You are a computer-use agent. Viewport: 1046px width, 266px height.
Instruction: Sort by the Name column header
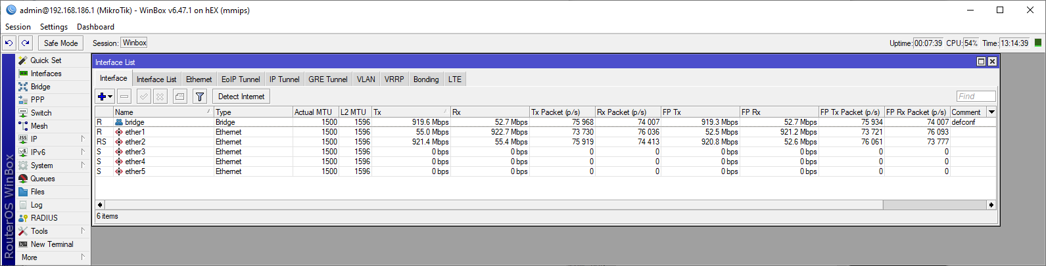163,112
